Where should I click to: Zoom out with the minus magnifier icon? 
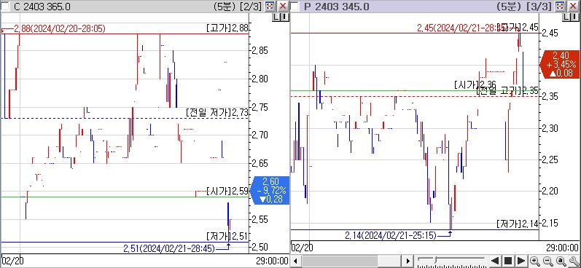click(548, 261)
